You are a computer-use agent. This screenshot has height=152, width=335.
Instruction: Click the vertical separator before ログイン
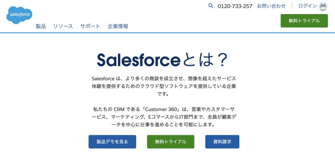[x=292, y=6]
